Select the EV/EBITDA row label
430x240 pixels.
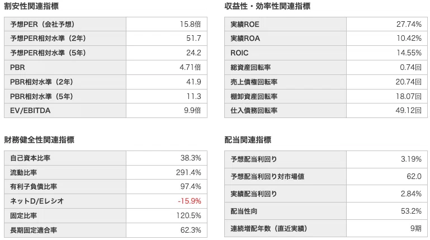[x=30, y=111]
